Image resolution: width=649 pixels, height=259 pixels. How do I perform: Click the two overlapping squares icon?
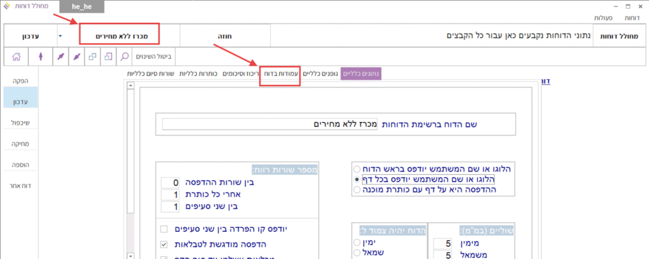pyautogui.click(x=93, y=56)
